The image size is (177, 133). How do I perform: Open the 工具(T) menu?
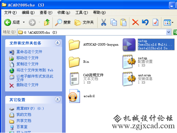(82, 12)
